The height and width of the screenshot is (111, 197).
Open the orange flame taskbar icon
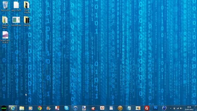(x=49, y=108)
